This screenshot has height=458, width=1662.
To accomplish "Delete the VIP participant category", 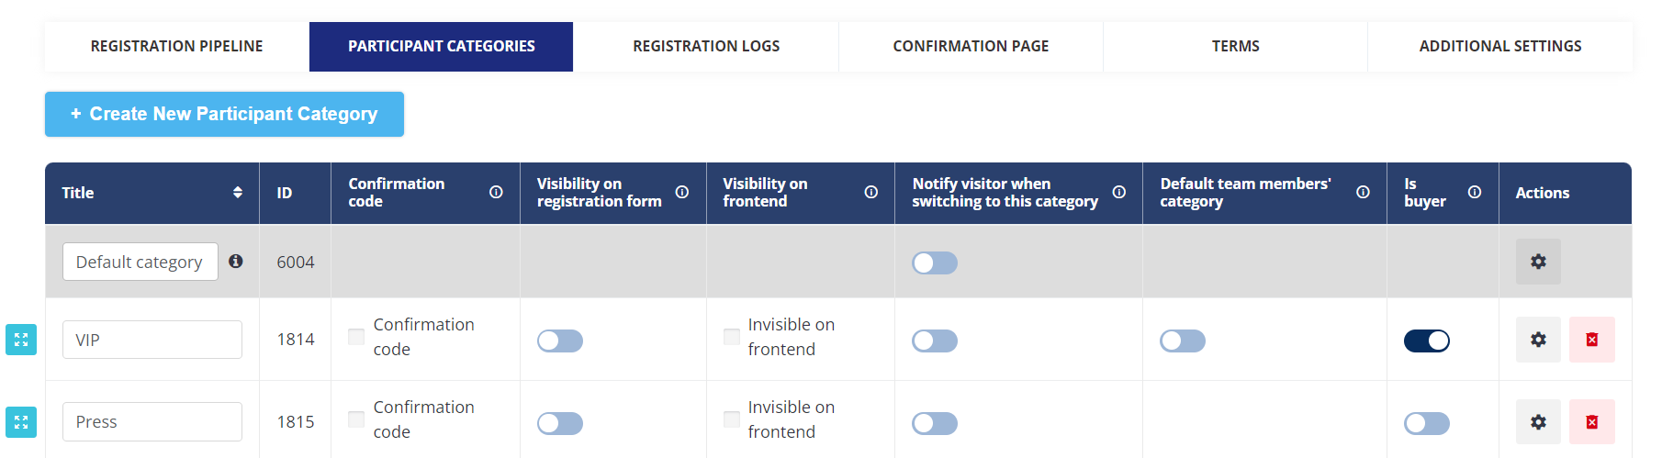I will pos(1592,340).
